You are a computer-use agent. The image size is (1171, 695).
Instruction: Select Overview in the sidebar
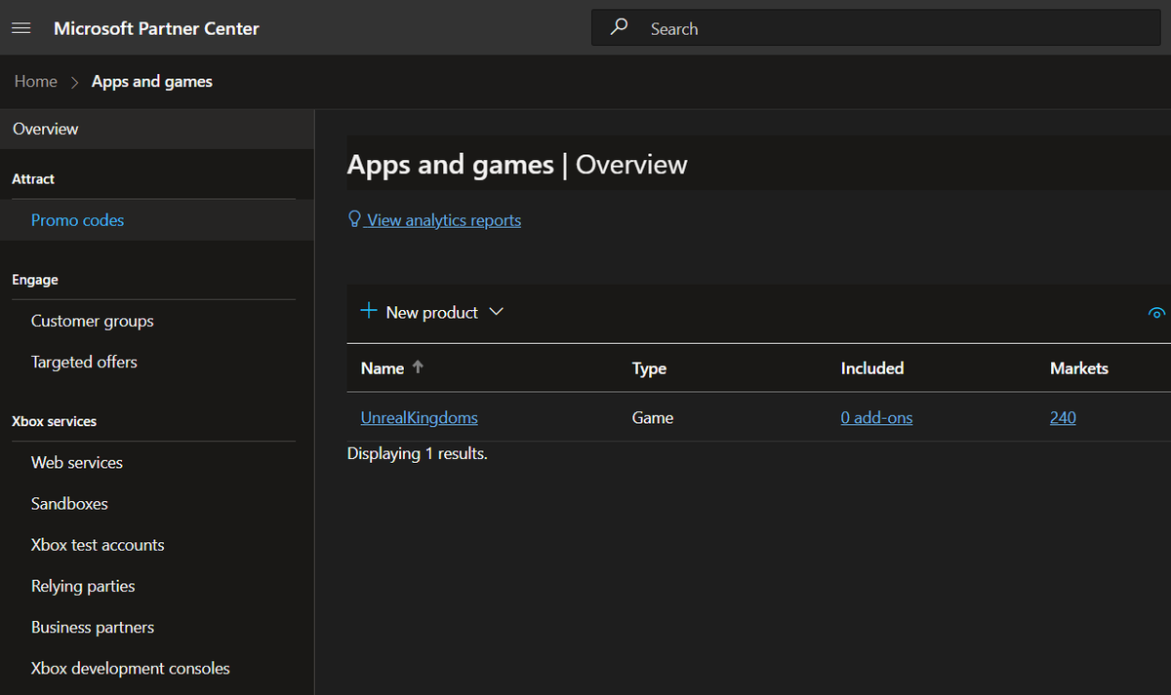click(x=157, y=129)
